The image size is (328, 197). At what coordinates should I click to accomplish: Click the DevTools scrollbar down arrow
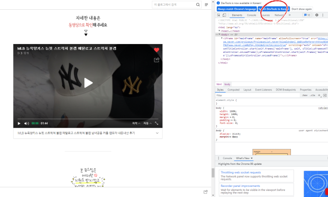click(213, 195)
